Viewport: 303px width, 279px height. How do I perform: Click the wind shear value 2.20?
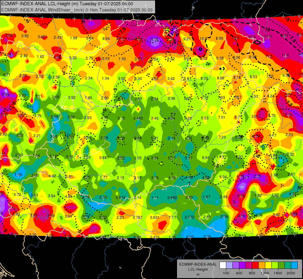pyautogui.click(x=87, y=157)
